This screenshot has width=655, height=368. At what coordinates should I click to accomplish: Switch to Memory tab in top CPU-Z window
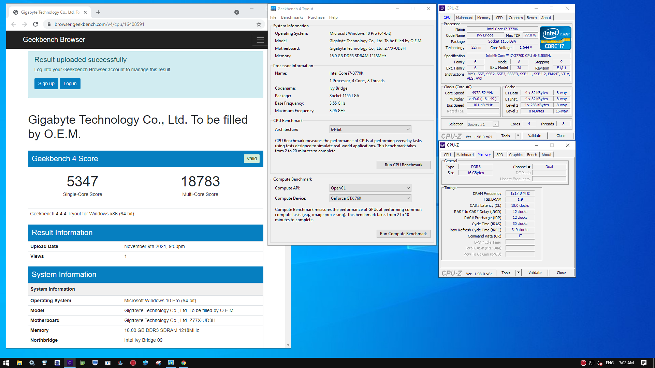tap(484, 18)
